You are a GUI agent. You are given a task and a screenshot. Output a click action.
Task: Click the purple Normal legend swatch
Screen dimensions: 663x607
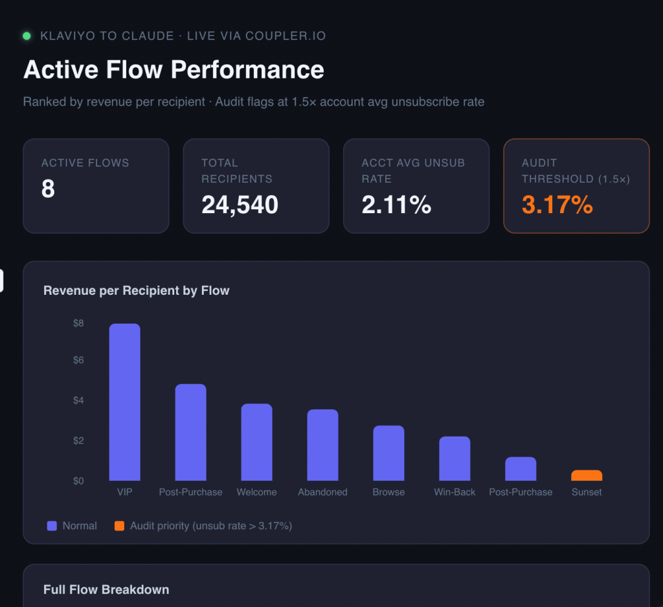(x=52, y=526)
